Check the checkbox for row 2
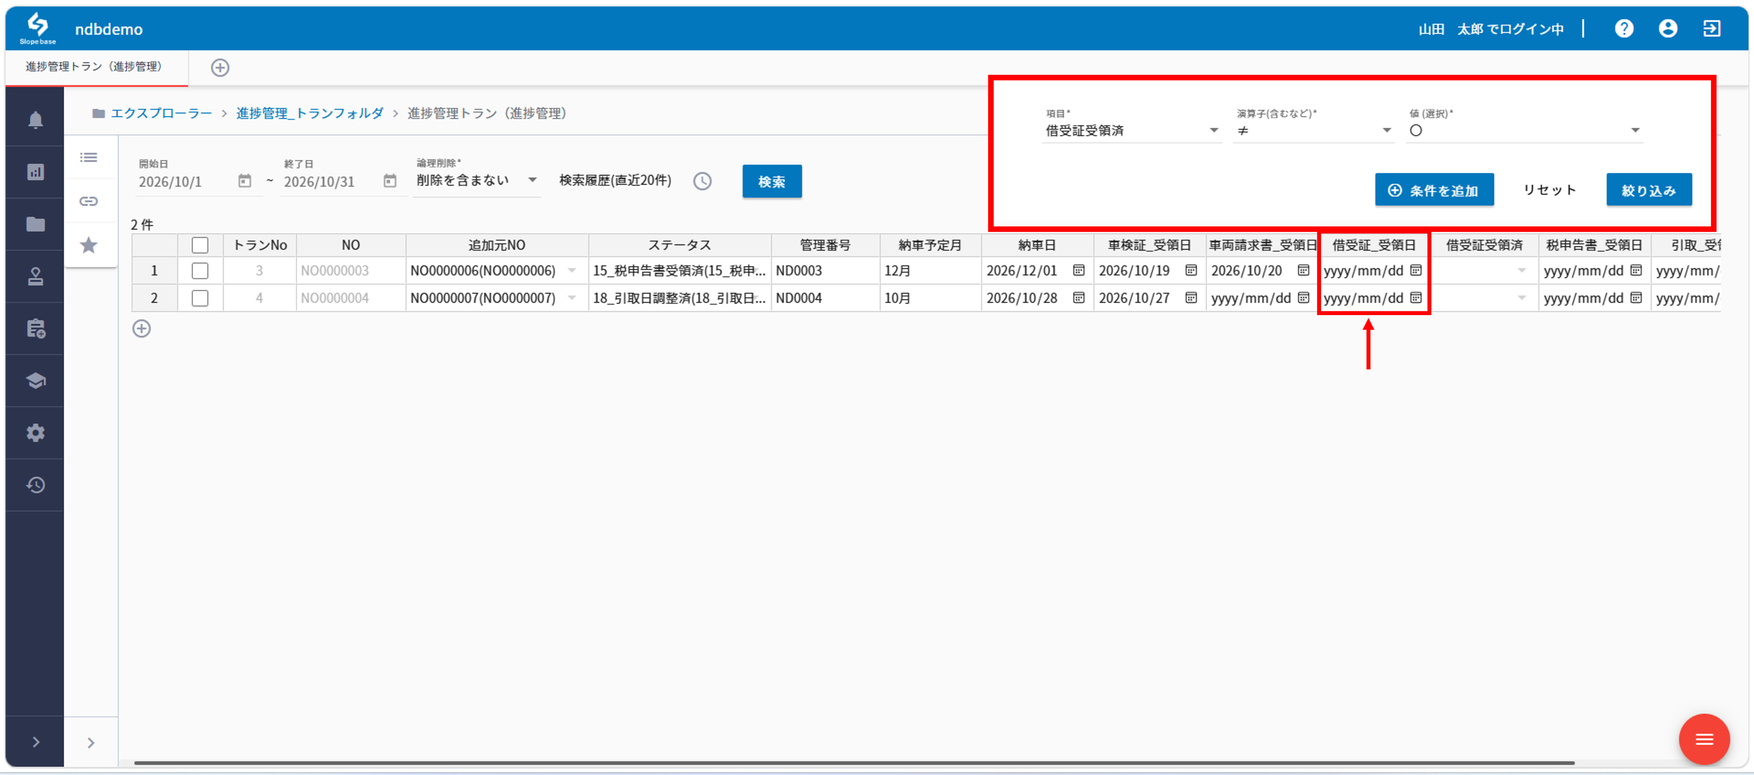 pos(200,298)
